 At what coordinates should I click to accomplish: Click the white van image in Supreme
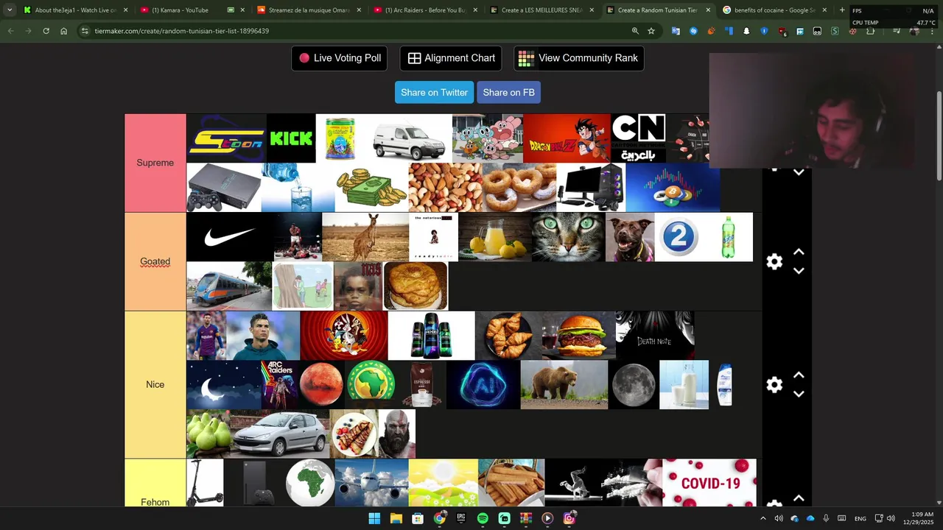coord(408,138)
